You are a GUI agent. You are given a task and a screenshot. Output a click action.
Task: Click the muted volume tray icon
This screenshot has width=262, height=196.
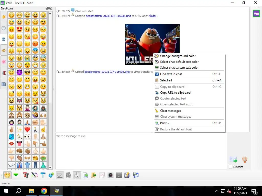[x=229, y=191]
